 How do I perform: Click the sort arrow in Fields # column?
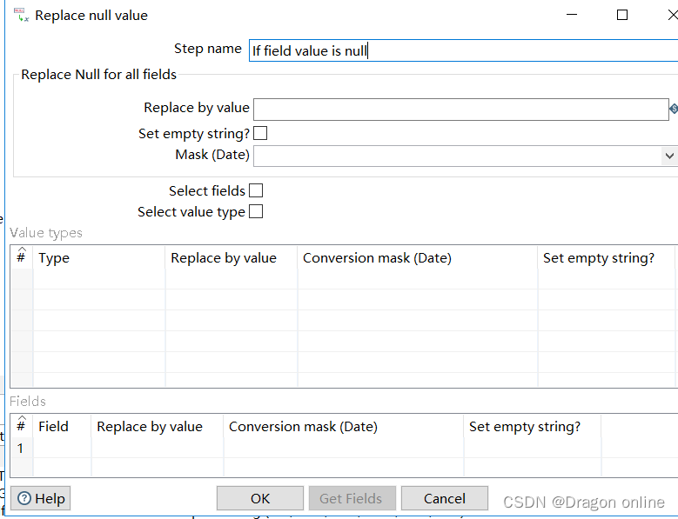click(22, 417)
